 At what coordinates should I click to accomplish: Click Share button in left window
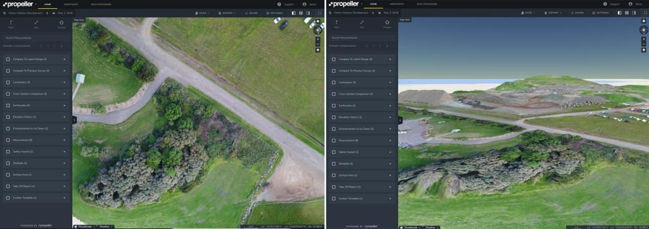click(251, 13)
